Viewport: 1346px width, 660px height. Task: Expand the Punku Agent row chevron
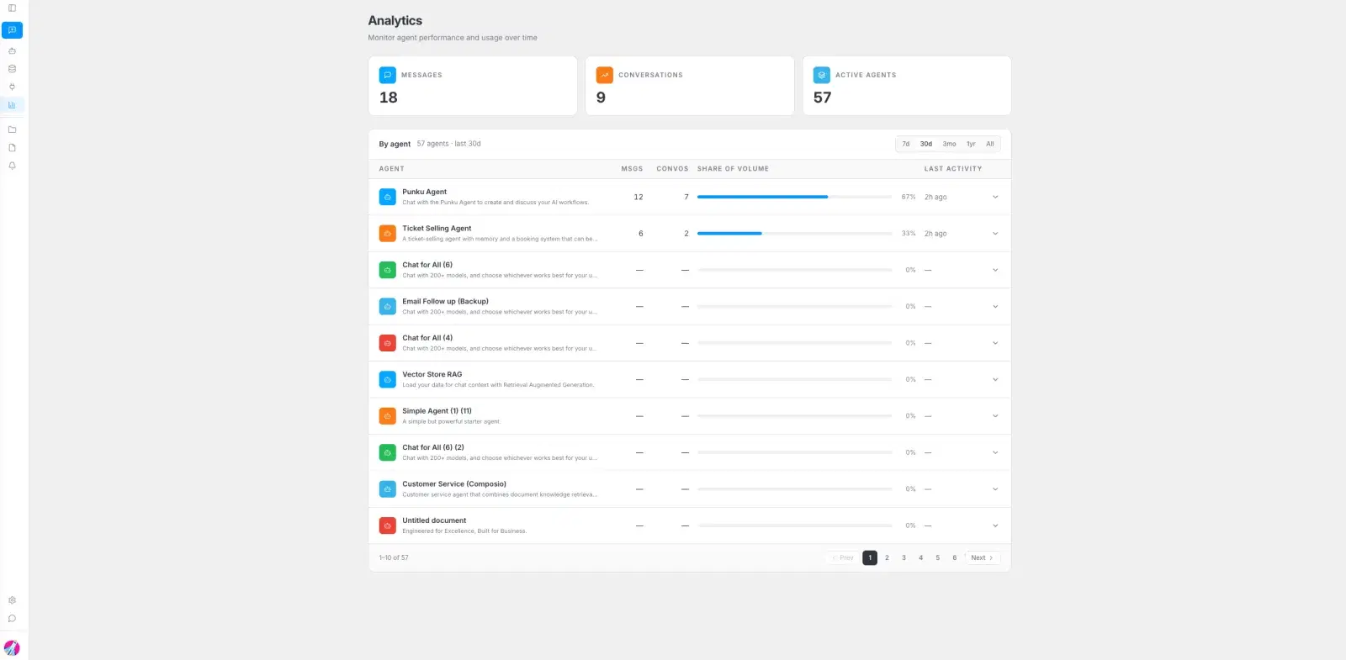(995, 197)
